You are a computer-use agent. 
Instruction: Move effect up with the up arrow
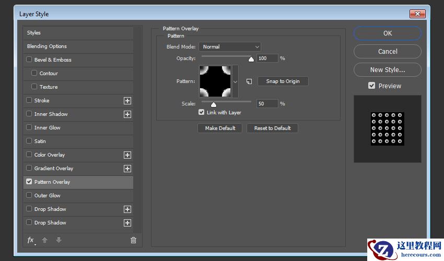45,240
